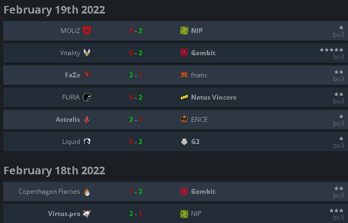Click the Vitality bee logo
348x223 pixels.
click(87, 53)
